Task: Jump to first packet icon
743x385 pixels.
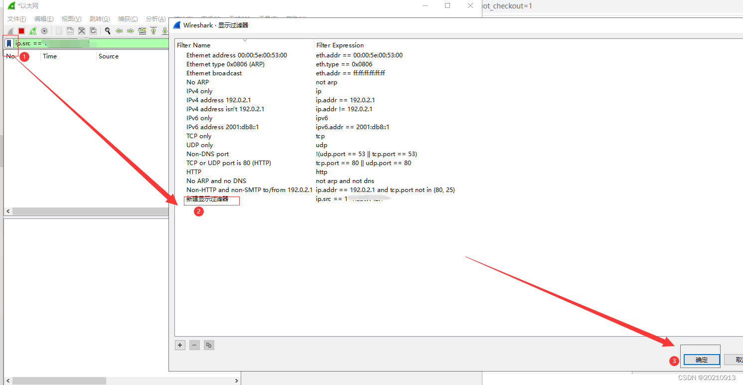Action: (153, 31)
